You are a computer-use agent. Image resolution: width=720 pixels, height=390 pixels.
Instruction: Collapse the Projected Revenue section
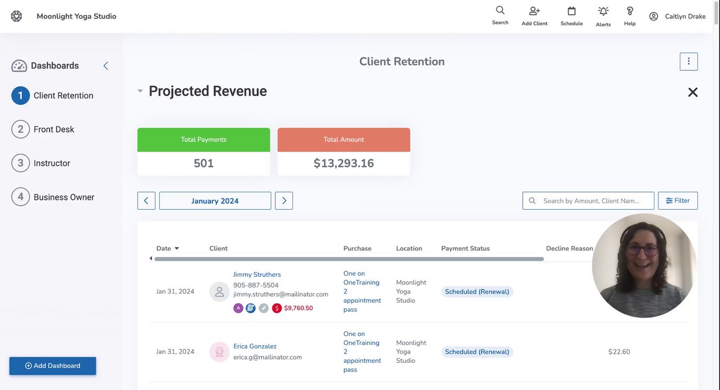pos(140,91)
